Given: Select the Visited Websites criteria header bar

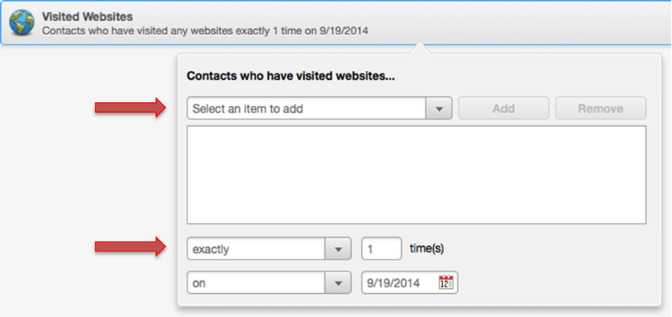Looking at the screenshot, I should 523,22.
